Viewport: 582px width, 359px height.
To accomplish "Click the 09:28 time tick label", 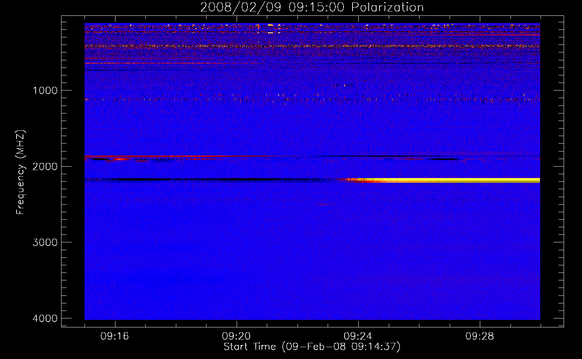I will point(479,336).
